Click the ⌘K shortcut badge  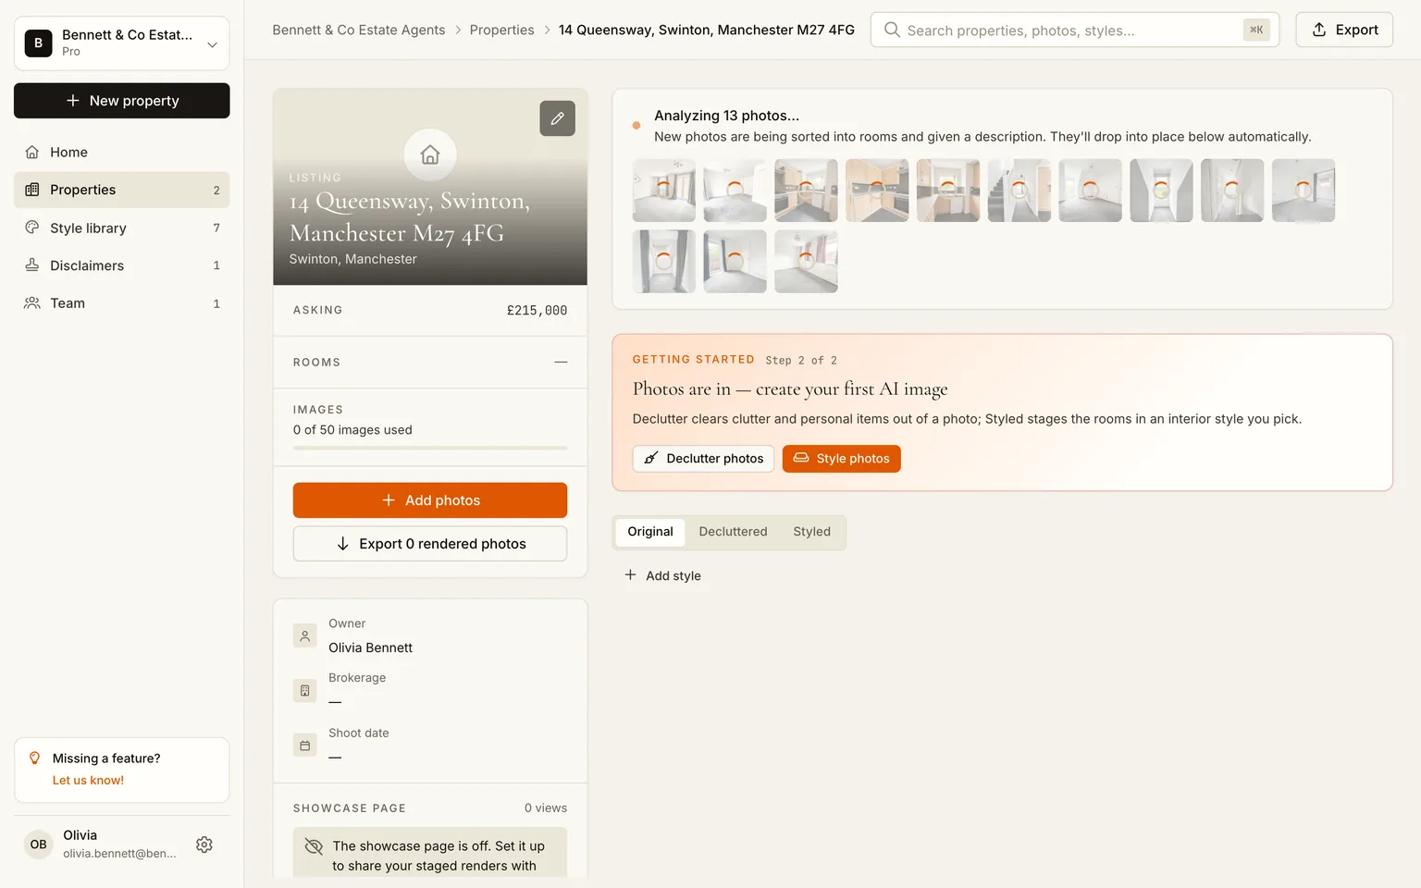tap(1256, 30)
